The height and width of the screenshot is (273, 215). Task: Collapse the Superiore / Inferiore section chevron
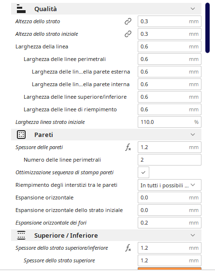click(x=193, y=235)
